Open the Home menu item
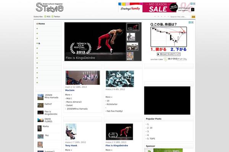Image resolution: width=229 pixels, height=152 pixels. [x=42, y=24]
